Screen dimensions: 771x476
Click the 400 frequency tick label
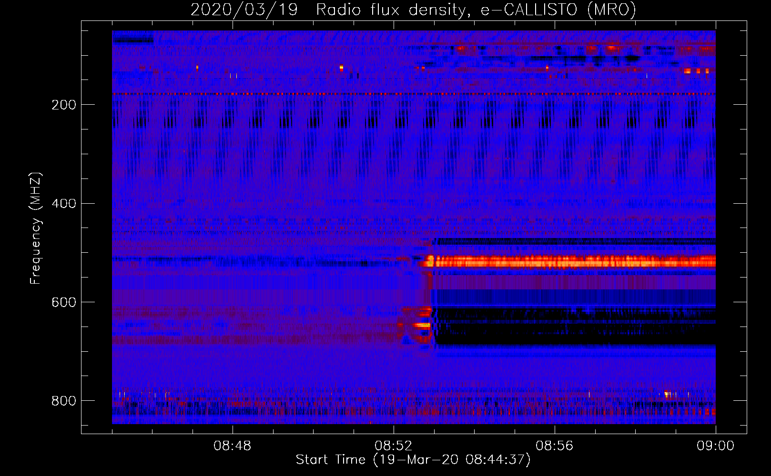pos(63,204)
